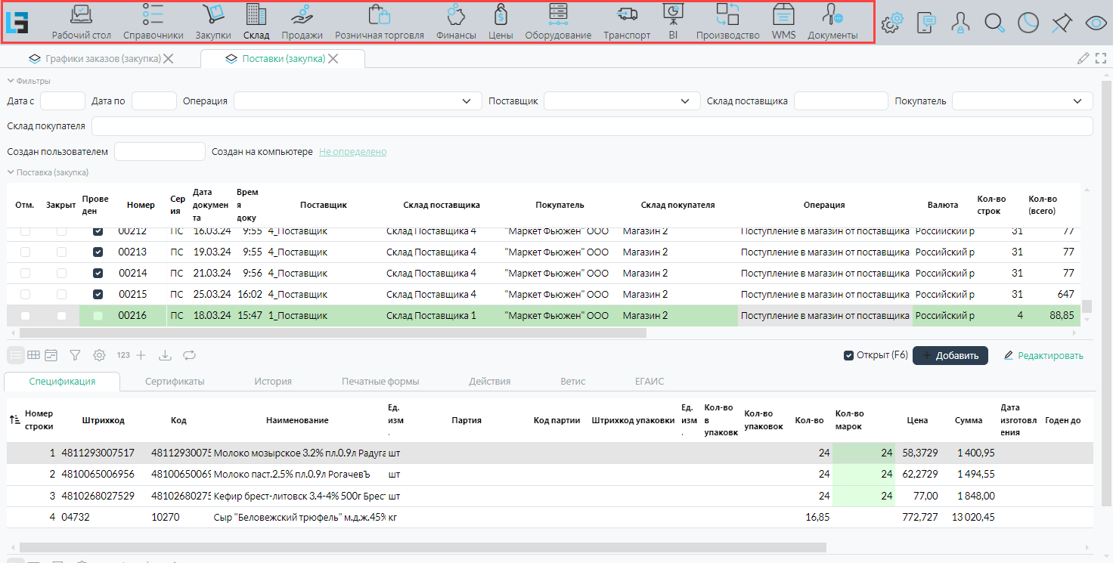Click the Дата с input field
Viewport: 1113px width, 563px height.
[63, 101]
